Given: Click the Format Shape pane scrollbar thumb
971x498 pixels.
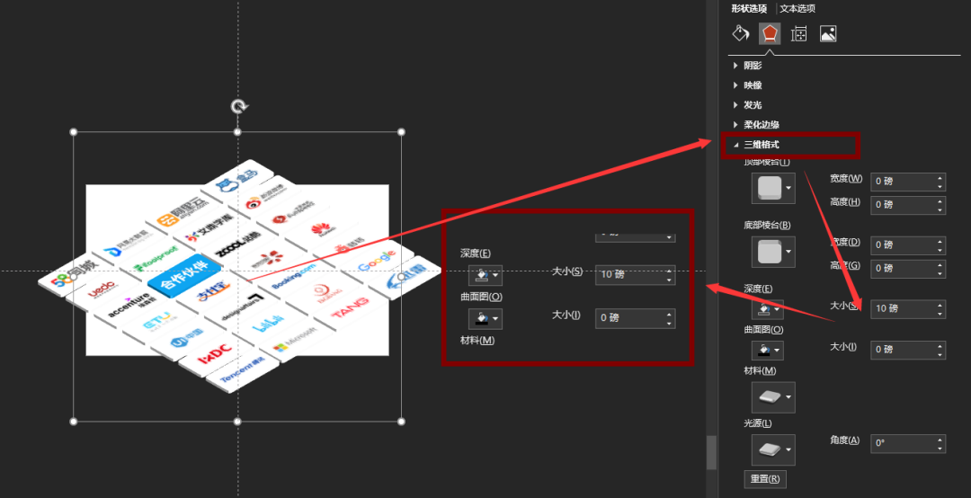Looking at the screenshot, I should (711, 452).
